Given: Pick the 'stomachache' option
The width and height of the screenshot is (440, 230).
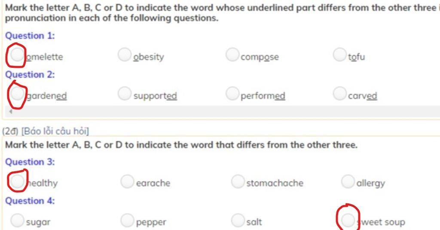Looking at the screenshot, I should click(x=238, y=181).
